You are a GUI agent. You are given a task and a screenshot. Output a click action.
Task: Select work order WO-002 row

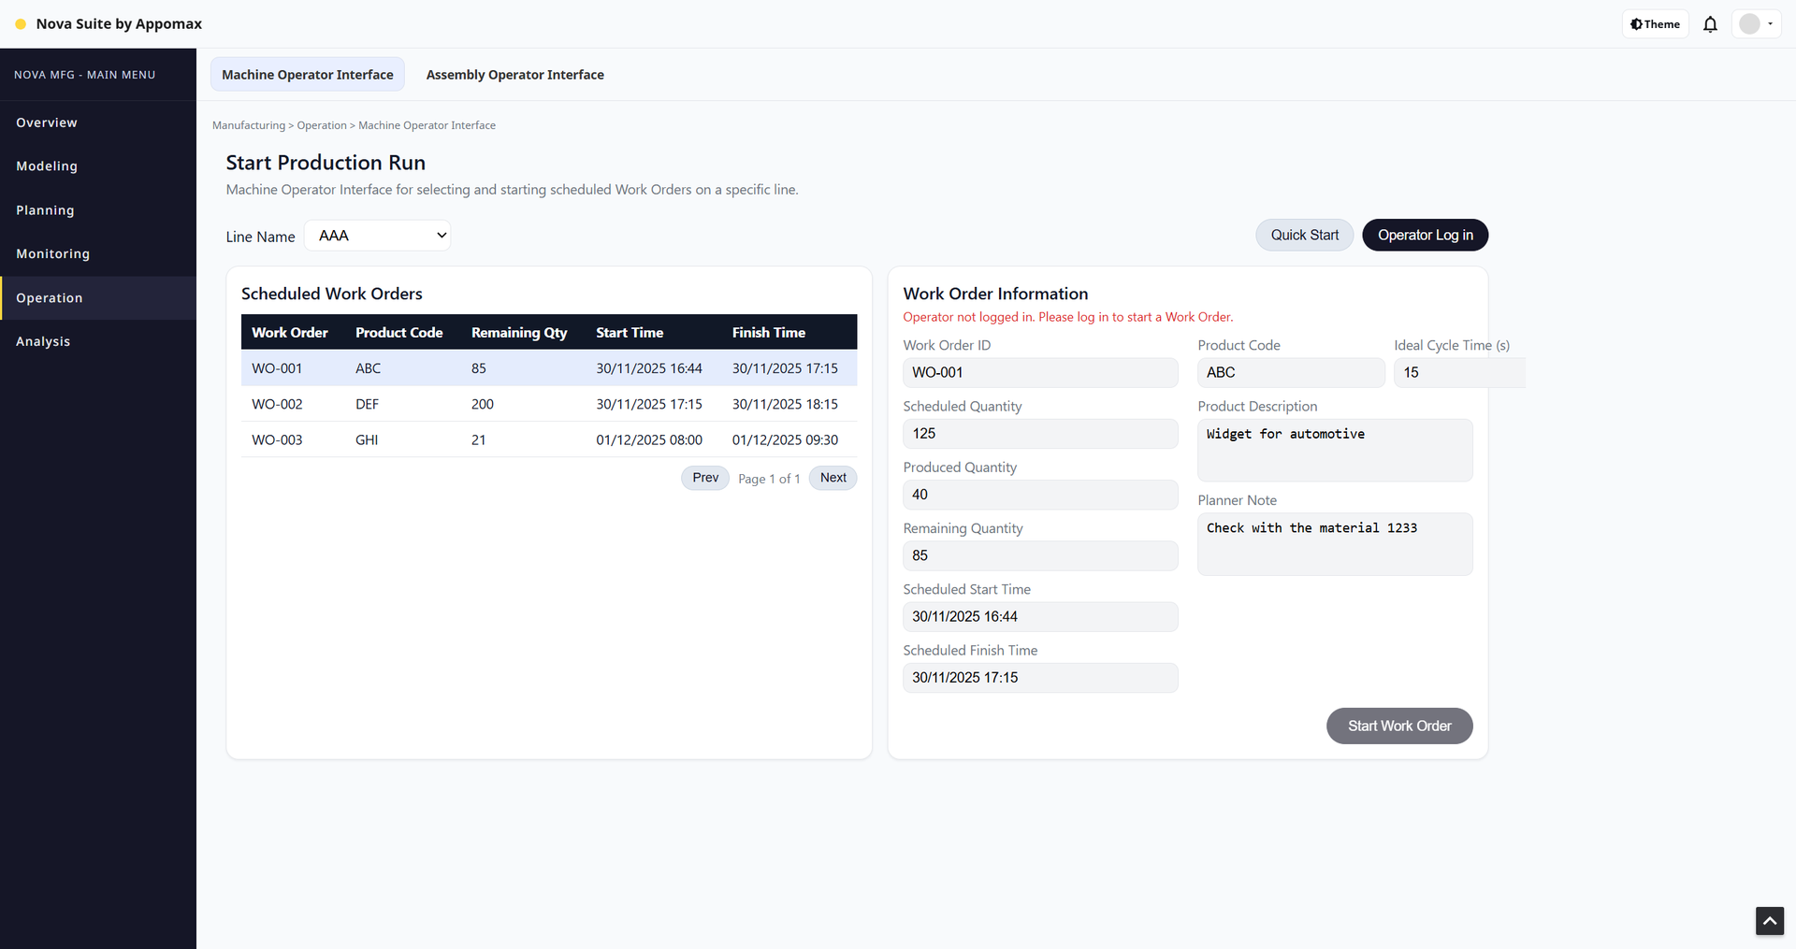tap(548, 404)
